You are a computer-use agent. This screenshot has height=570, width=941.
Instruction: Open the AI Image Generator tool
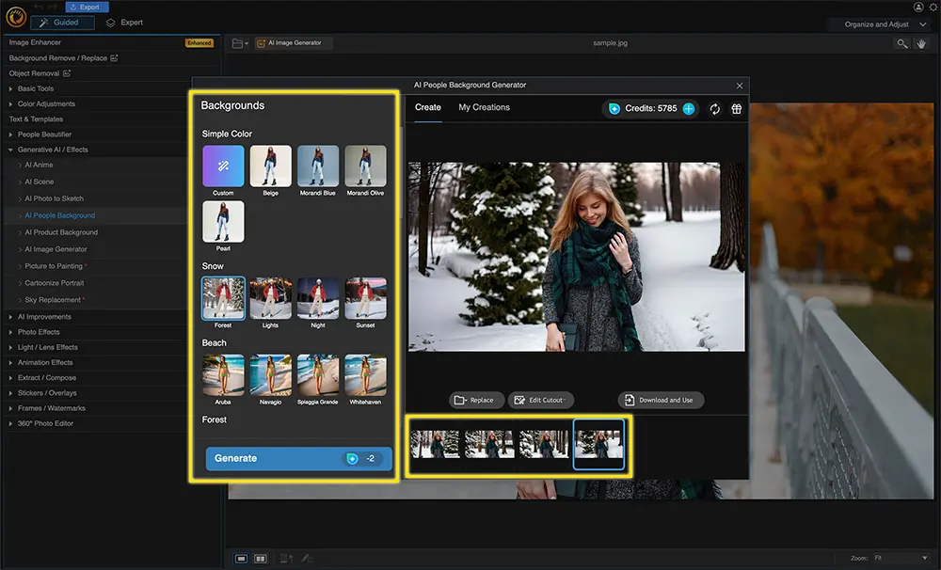(x=293, y=42)
